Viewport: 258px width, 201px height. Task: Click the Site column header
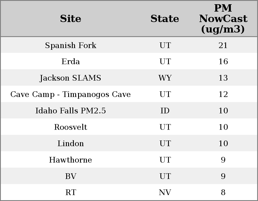coord(71,19)
